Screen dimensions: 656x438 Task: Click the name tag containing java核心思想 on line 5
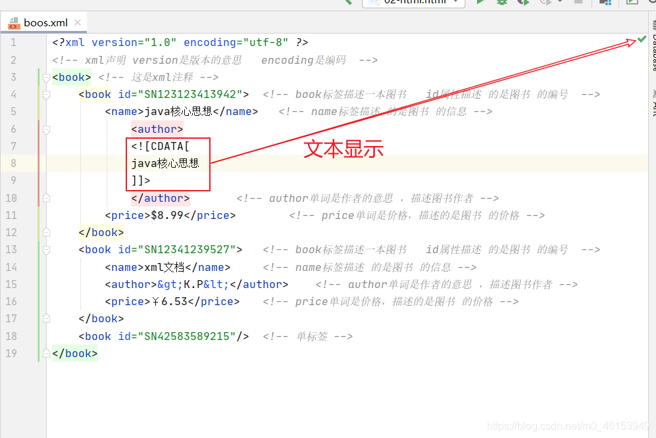point(181,112)
